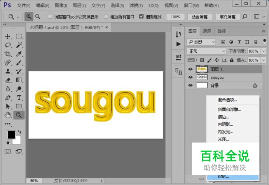Open the extra tools ellipsis
The image size is (269, 185).
(x=7, y=124)
